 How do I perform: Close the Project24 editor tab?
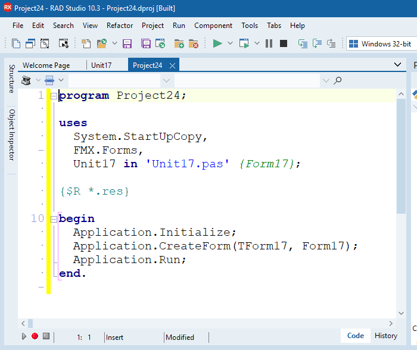click(172, 65)
